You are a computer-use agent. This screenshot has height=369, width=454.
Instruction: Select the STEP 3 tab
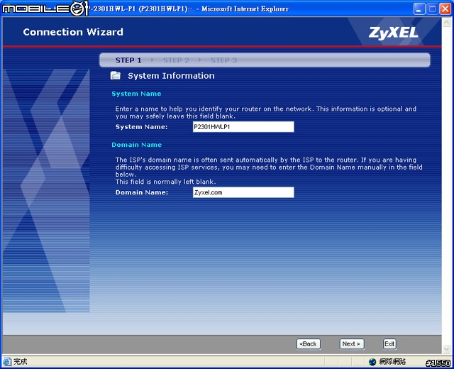point(223,60)
